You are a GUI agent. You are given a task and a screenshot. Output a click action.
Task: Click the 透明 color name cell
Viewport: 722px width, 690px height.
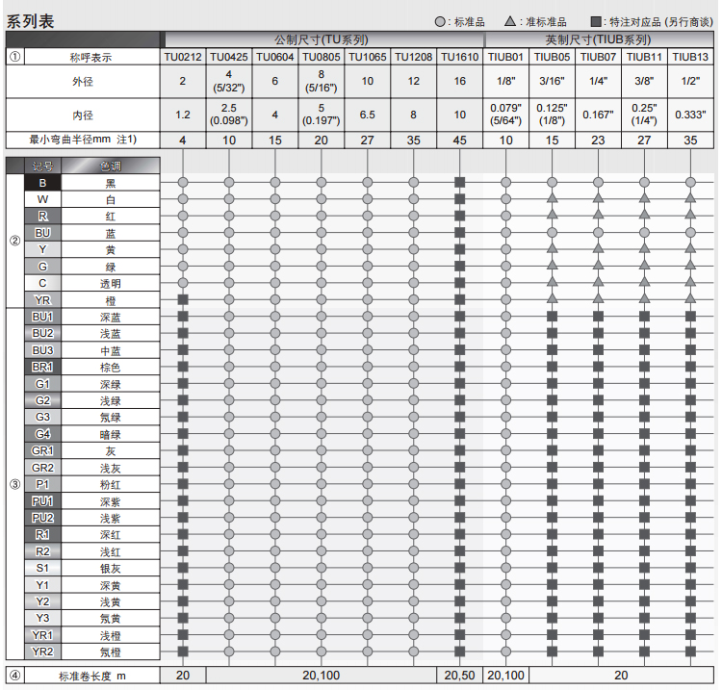click(x=111, y=283)
